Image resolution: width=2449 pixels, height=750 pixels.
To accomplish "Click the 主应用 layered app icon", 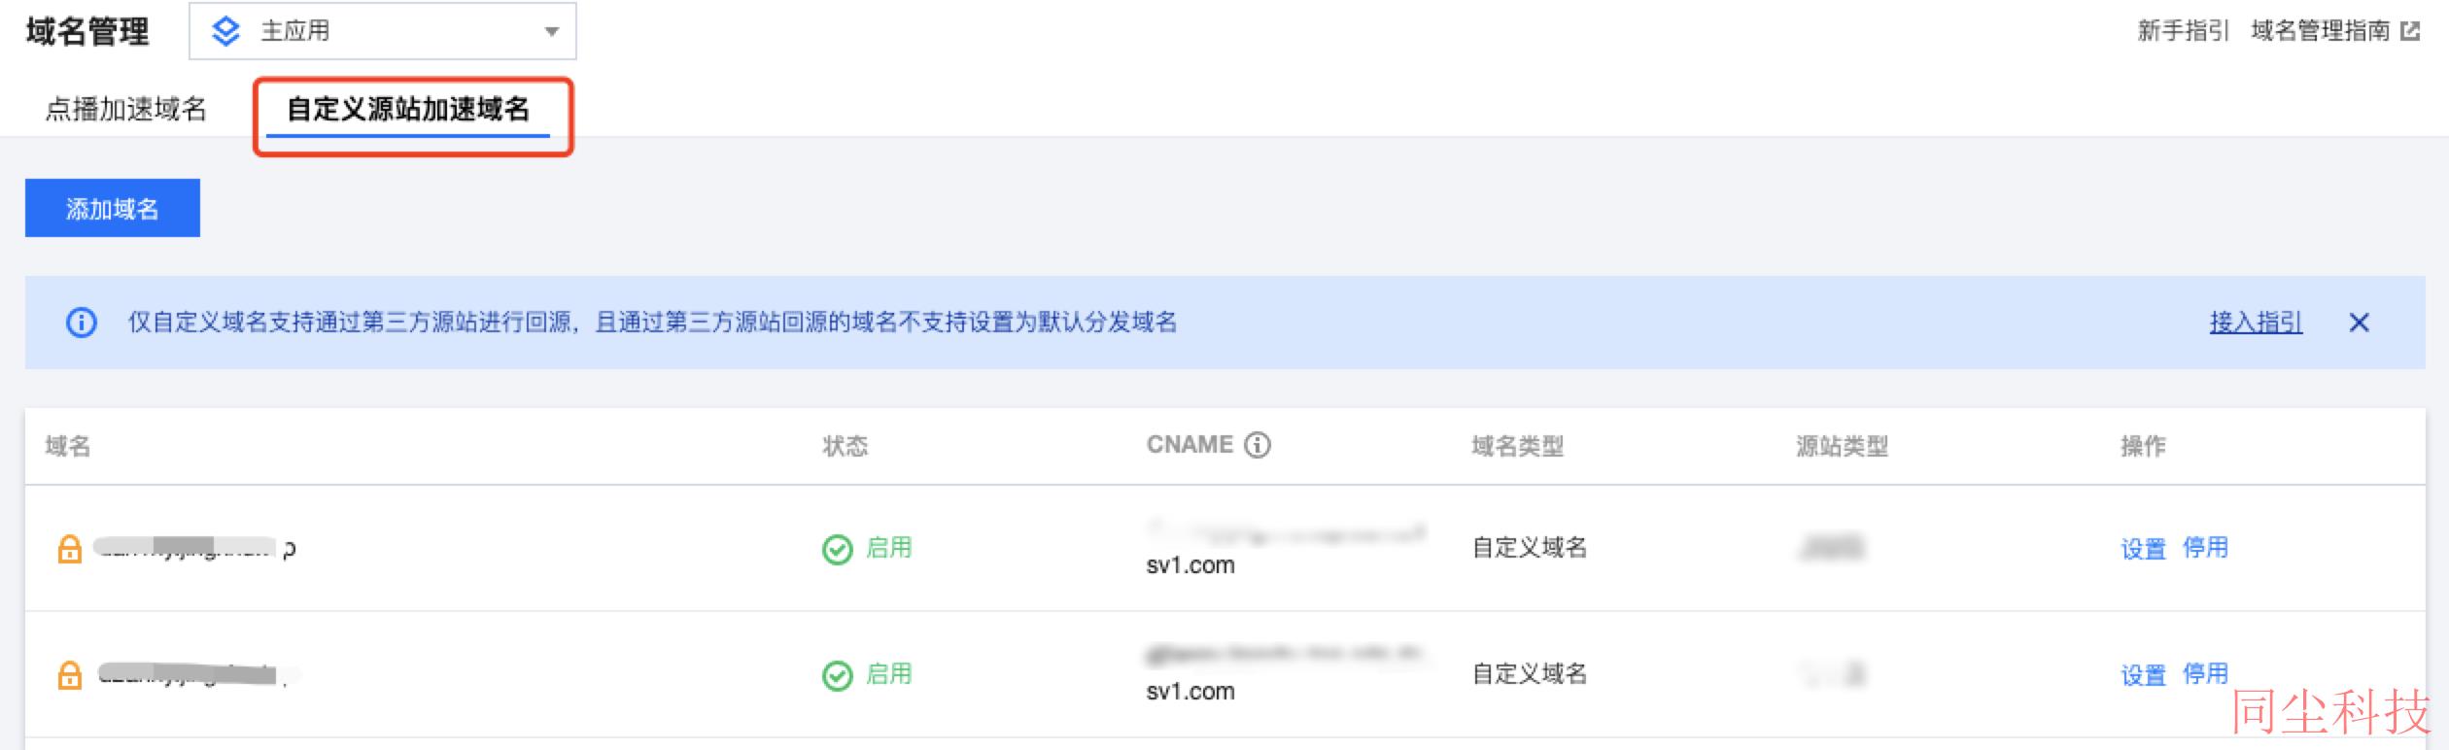I will 225,32.
